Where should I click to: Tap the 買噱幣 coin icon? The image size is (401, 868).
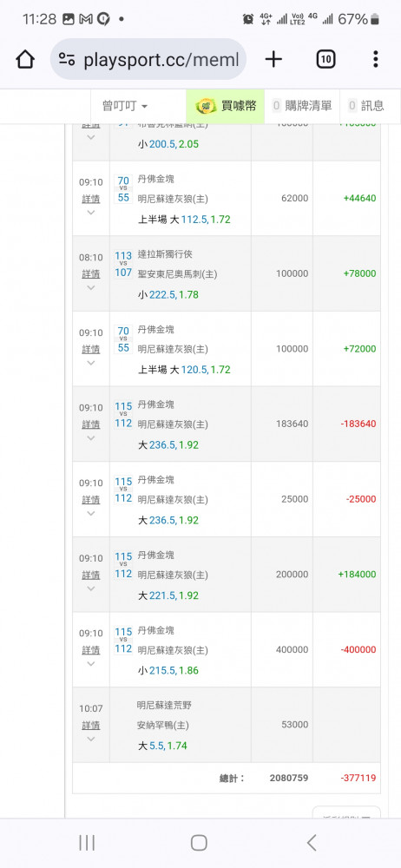(206, 106)
